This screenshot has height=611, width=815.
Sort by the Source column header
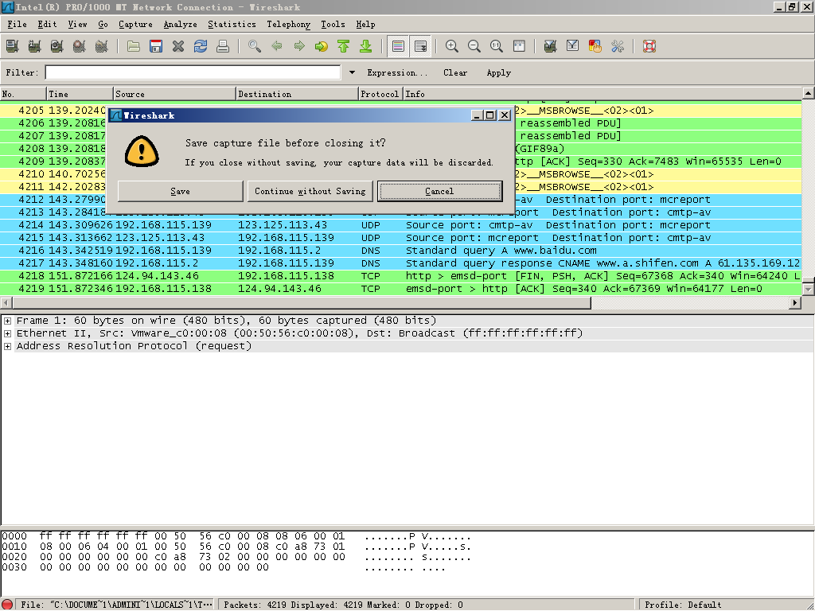click(x=174, y=94)
